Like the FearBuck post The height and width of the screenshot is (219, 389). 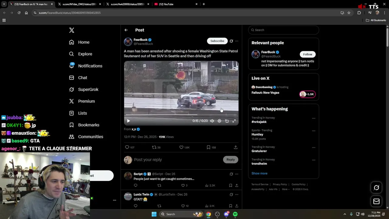tap(184, 147)
